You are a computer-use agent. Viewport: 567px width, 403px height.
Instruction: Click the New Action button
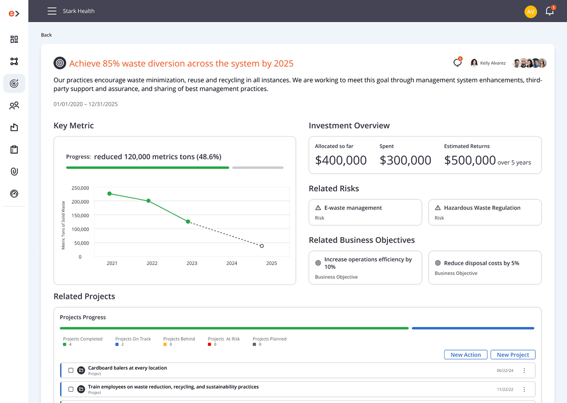coord(465,355)
